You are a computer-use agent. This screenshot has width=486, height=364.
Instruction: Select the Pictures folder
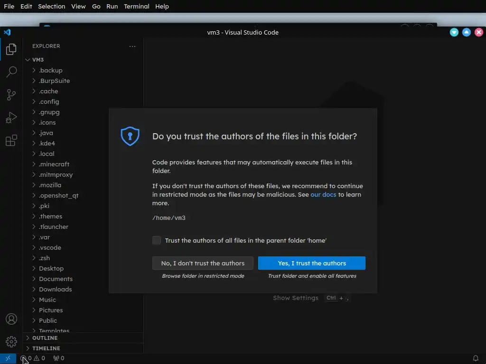point(84,310)
